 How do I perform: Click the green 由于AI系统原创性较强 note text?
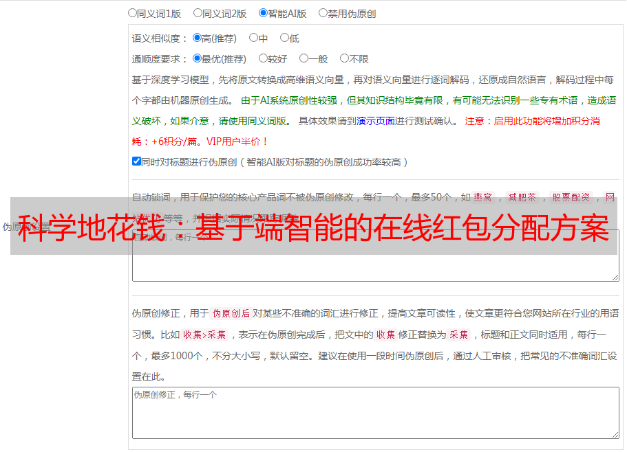pos(289,100)
